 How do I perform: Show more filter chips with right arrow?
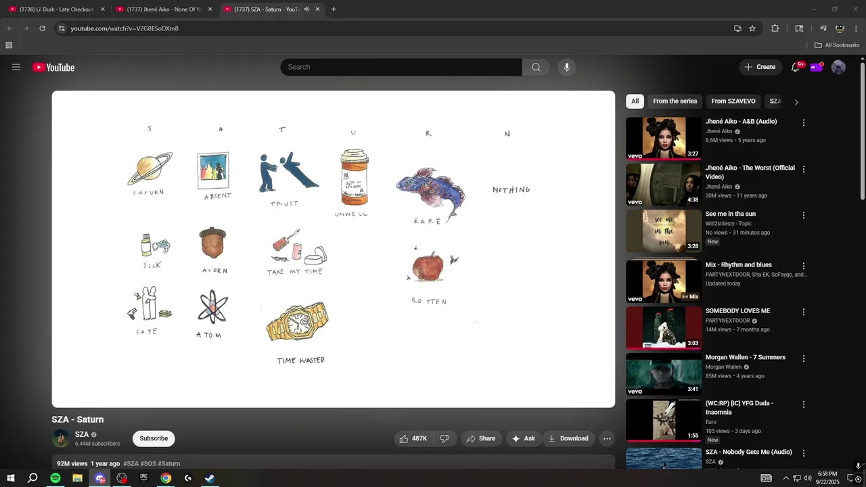coord(796,102)
